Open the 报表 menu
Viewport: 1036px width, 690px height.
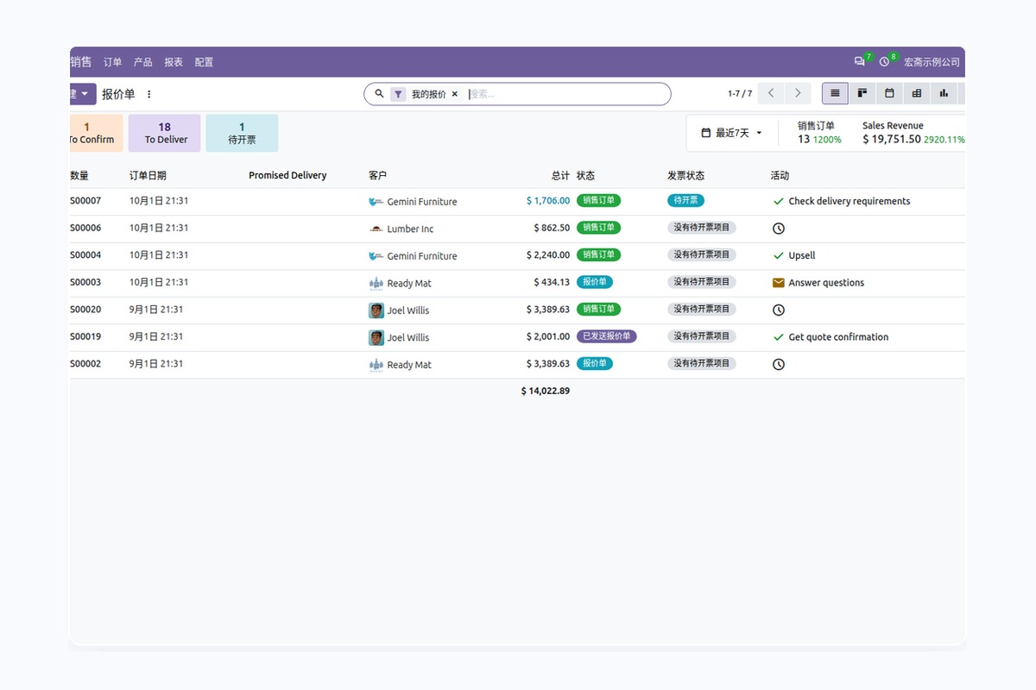(174, 62)
